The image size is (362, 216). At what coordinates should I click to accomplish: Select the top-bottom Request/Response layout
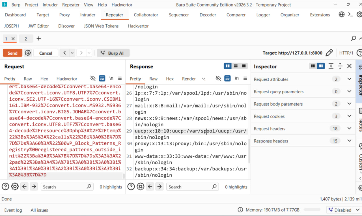(x=236, y=66)
